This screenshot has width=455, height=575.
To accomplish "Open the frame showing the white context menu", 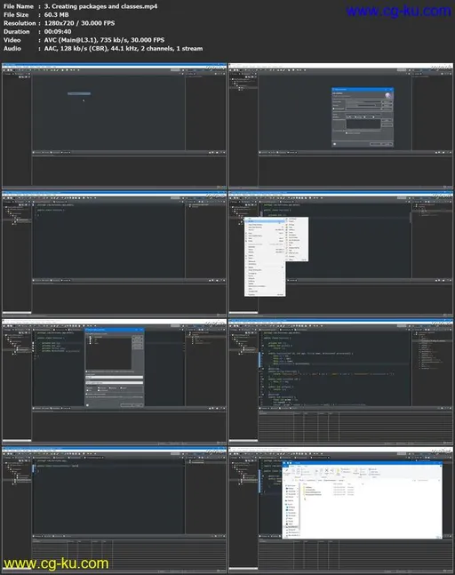I will coord(340,254).
